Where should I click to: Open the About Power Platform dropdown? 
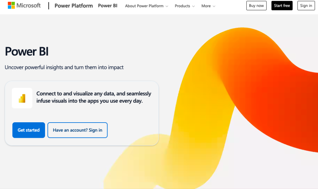click(144, 6)
